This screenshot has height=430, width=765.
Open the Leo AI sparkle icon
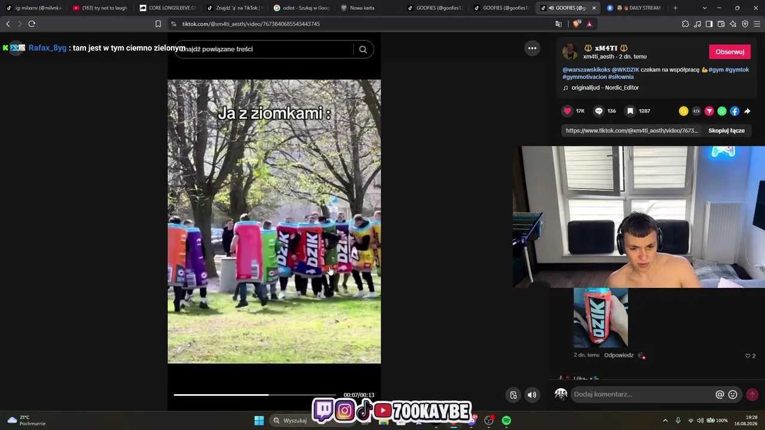[x=733, y=24]
